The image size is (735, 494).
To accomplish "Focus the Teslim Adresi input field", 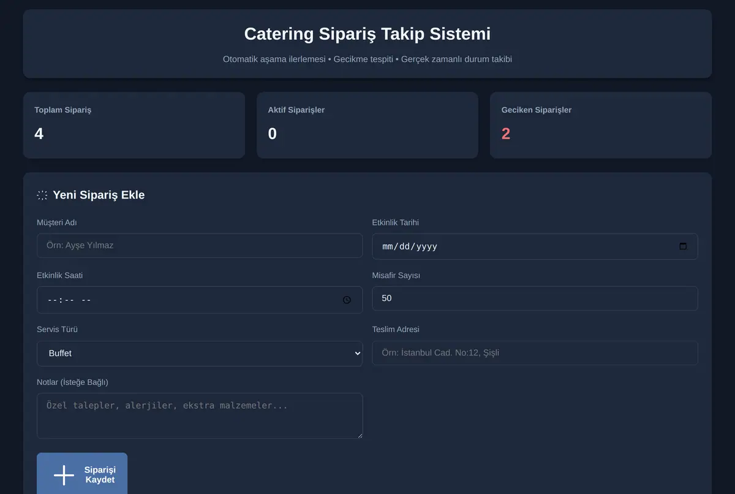I will click(x=535, y=353).
